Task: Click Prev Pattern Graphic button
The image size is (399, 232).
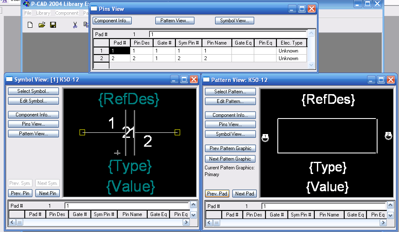Action: click(230, 148)
